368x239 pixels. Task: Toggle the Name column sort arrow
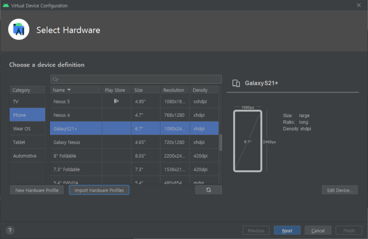pos(69,90)
